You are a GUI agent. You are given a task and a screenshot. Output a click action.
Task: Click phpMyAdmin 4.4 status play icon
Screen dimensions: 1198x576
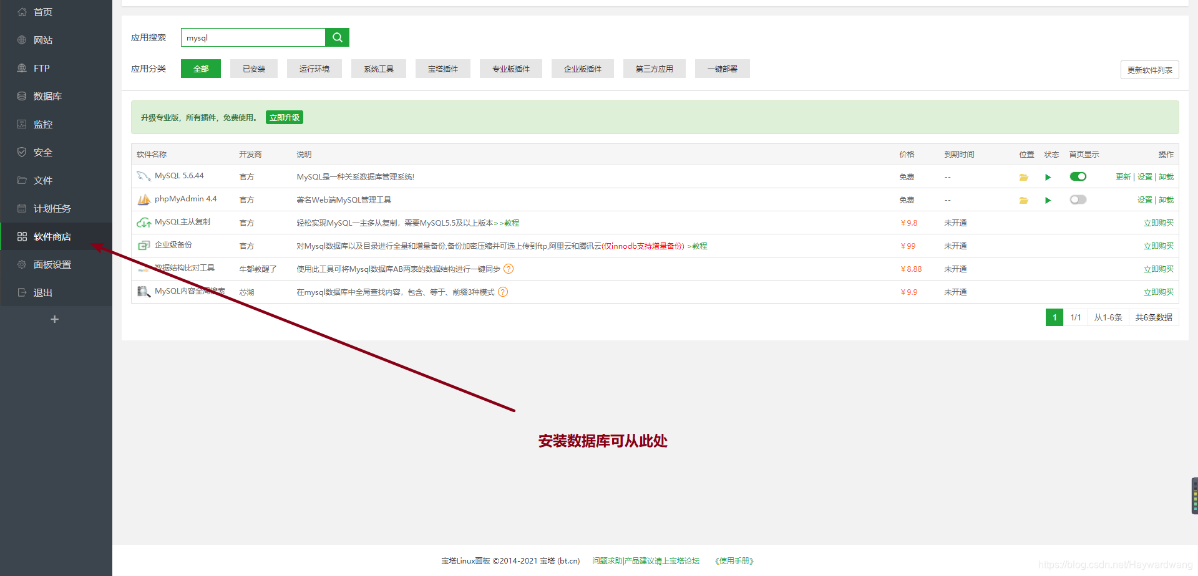[1048, 200]
